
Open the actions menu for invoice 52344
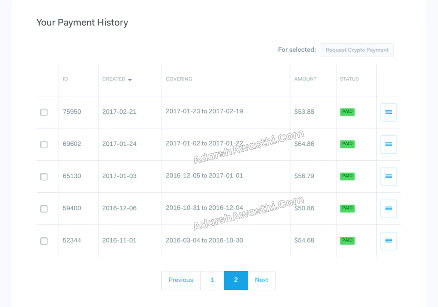388,241
